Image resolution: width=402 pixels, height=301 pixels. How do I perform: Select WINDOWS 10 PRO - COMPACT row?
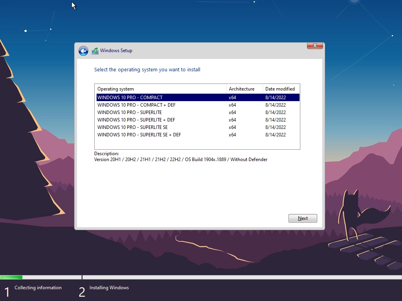pyautogui.click(x=198, y=98)
